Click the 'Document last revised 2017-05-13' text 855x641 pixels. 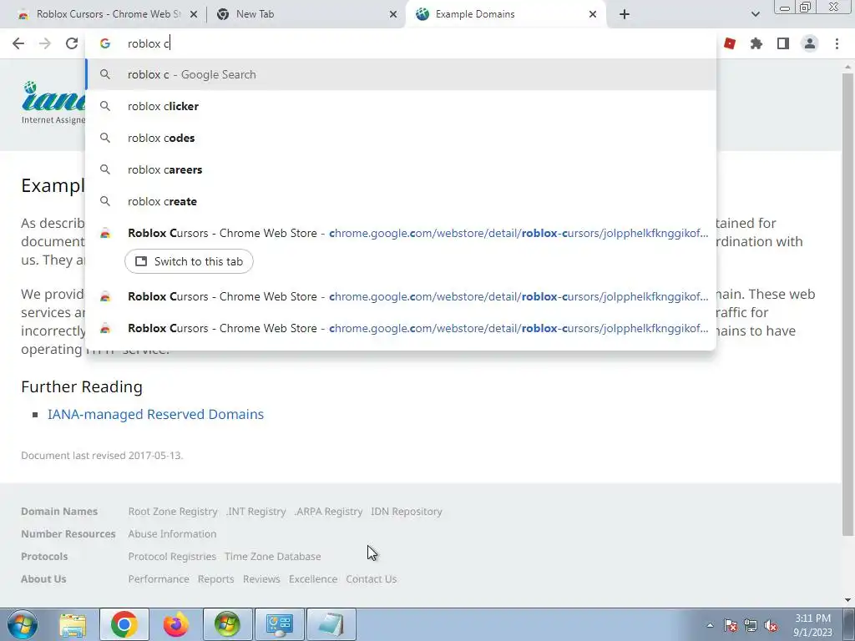point(102,456)
